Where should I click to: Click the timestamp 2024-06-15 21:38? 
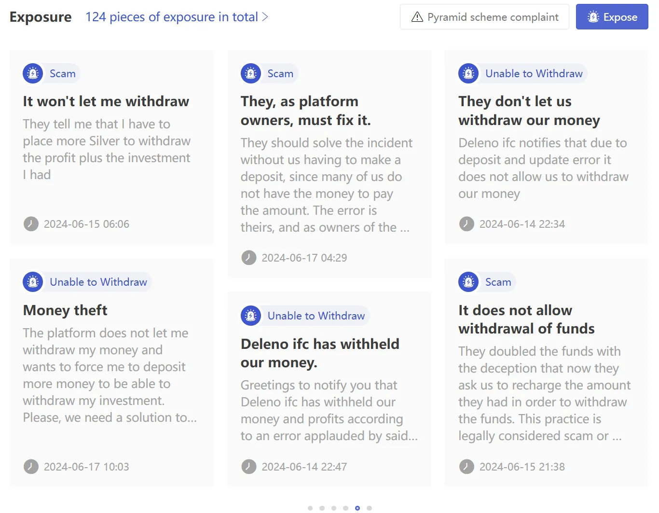tap(522, 467)
